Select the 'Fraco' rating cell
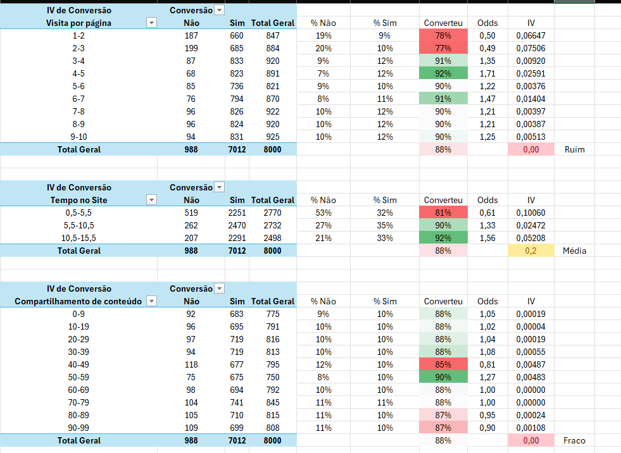This screenshot has height=453, width=621. point(574,440)
